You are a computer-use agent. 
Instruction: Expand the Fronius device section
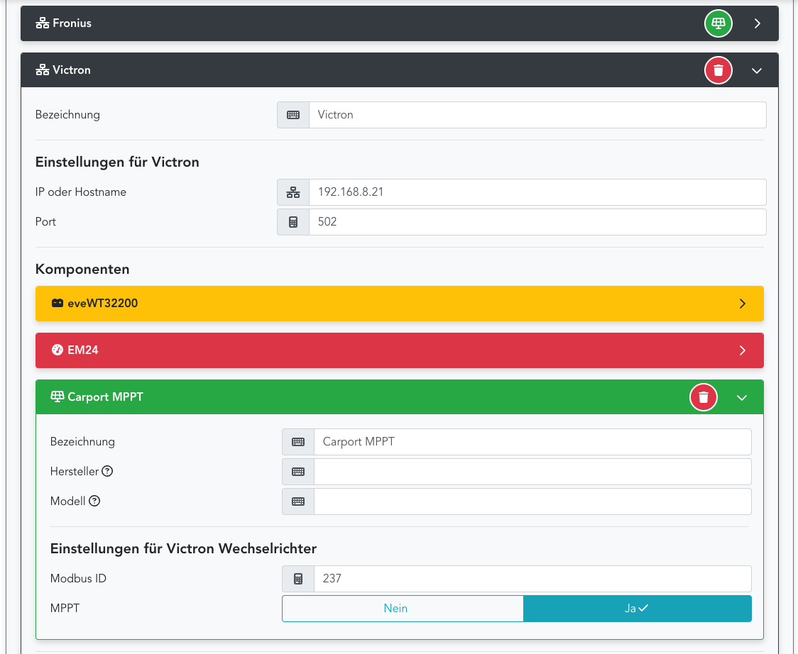(x=758, y=23)
